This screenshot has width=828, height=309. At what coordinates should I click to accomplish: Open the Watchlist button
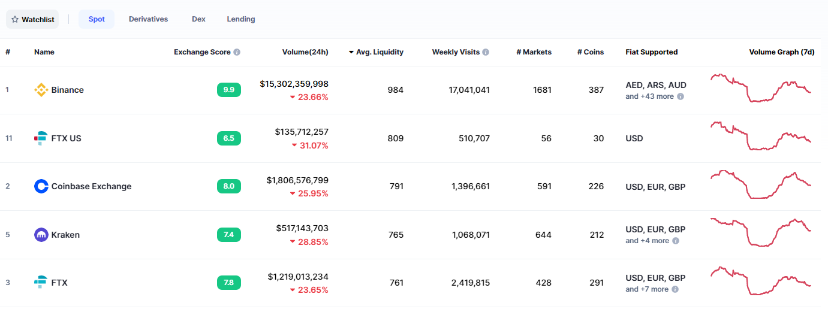[x=32, y=19]
